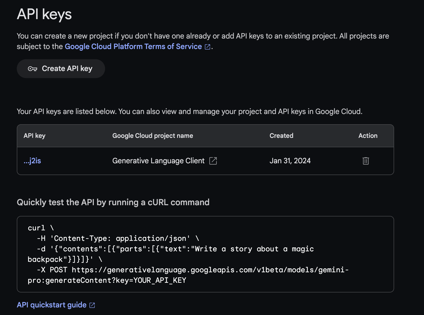This screenshot has height=315, width=424.
Task: Click the API keys page heading
Action: pos(44,14)
